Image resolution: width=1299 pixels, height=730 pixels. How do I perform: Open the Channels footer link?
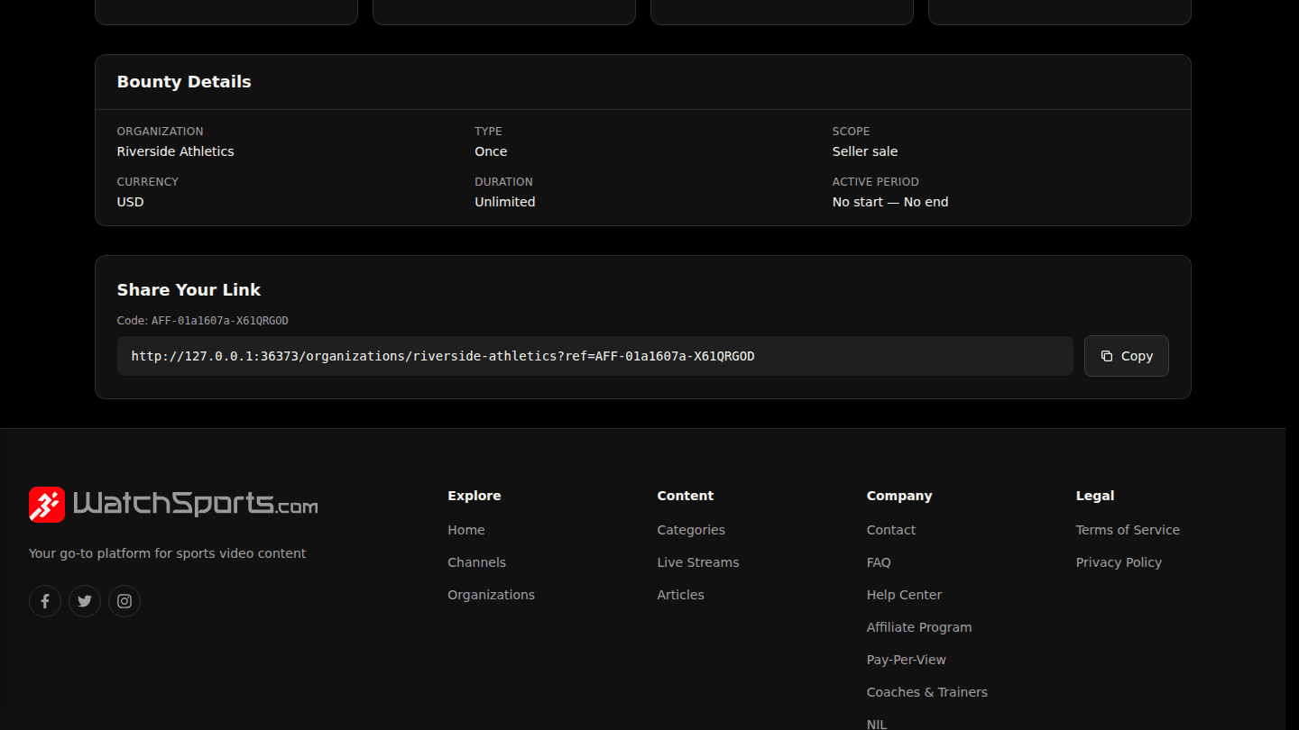(476, 562)
